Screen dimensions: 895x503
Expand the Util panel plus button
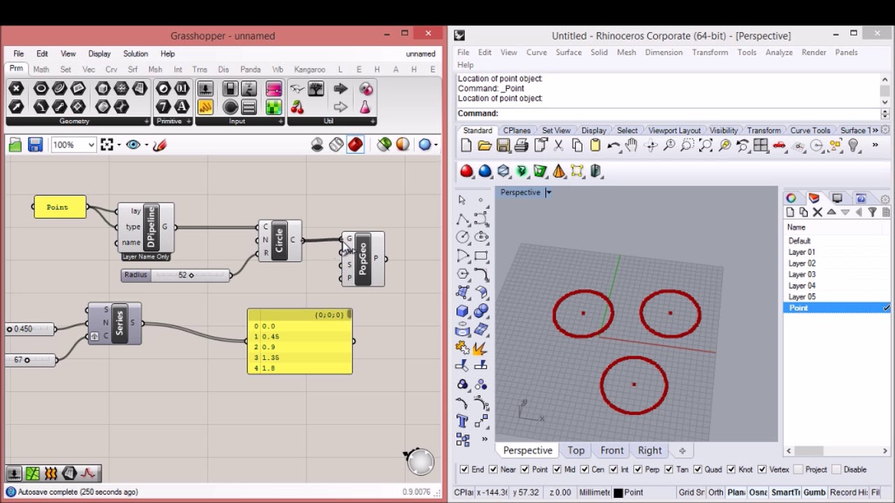(x=373, y=122)
